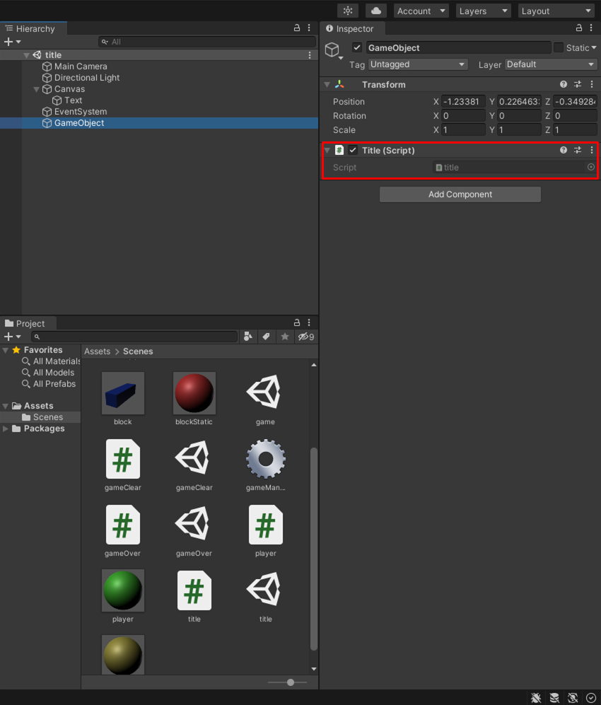Open the Account menu button
The height and width of the screenshot is (705, 601).
pos(421,11)
